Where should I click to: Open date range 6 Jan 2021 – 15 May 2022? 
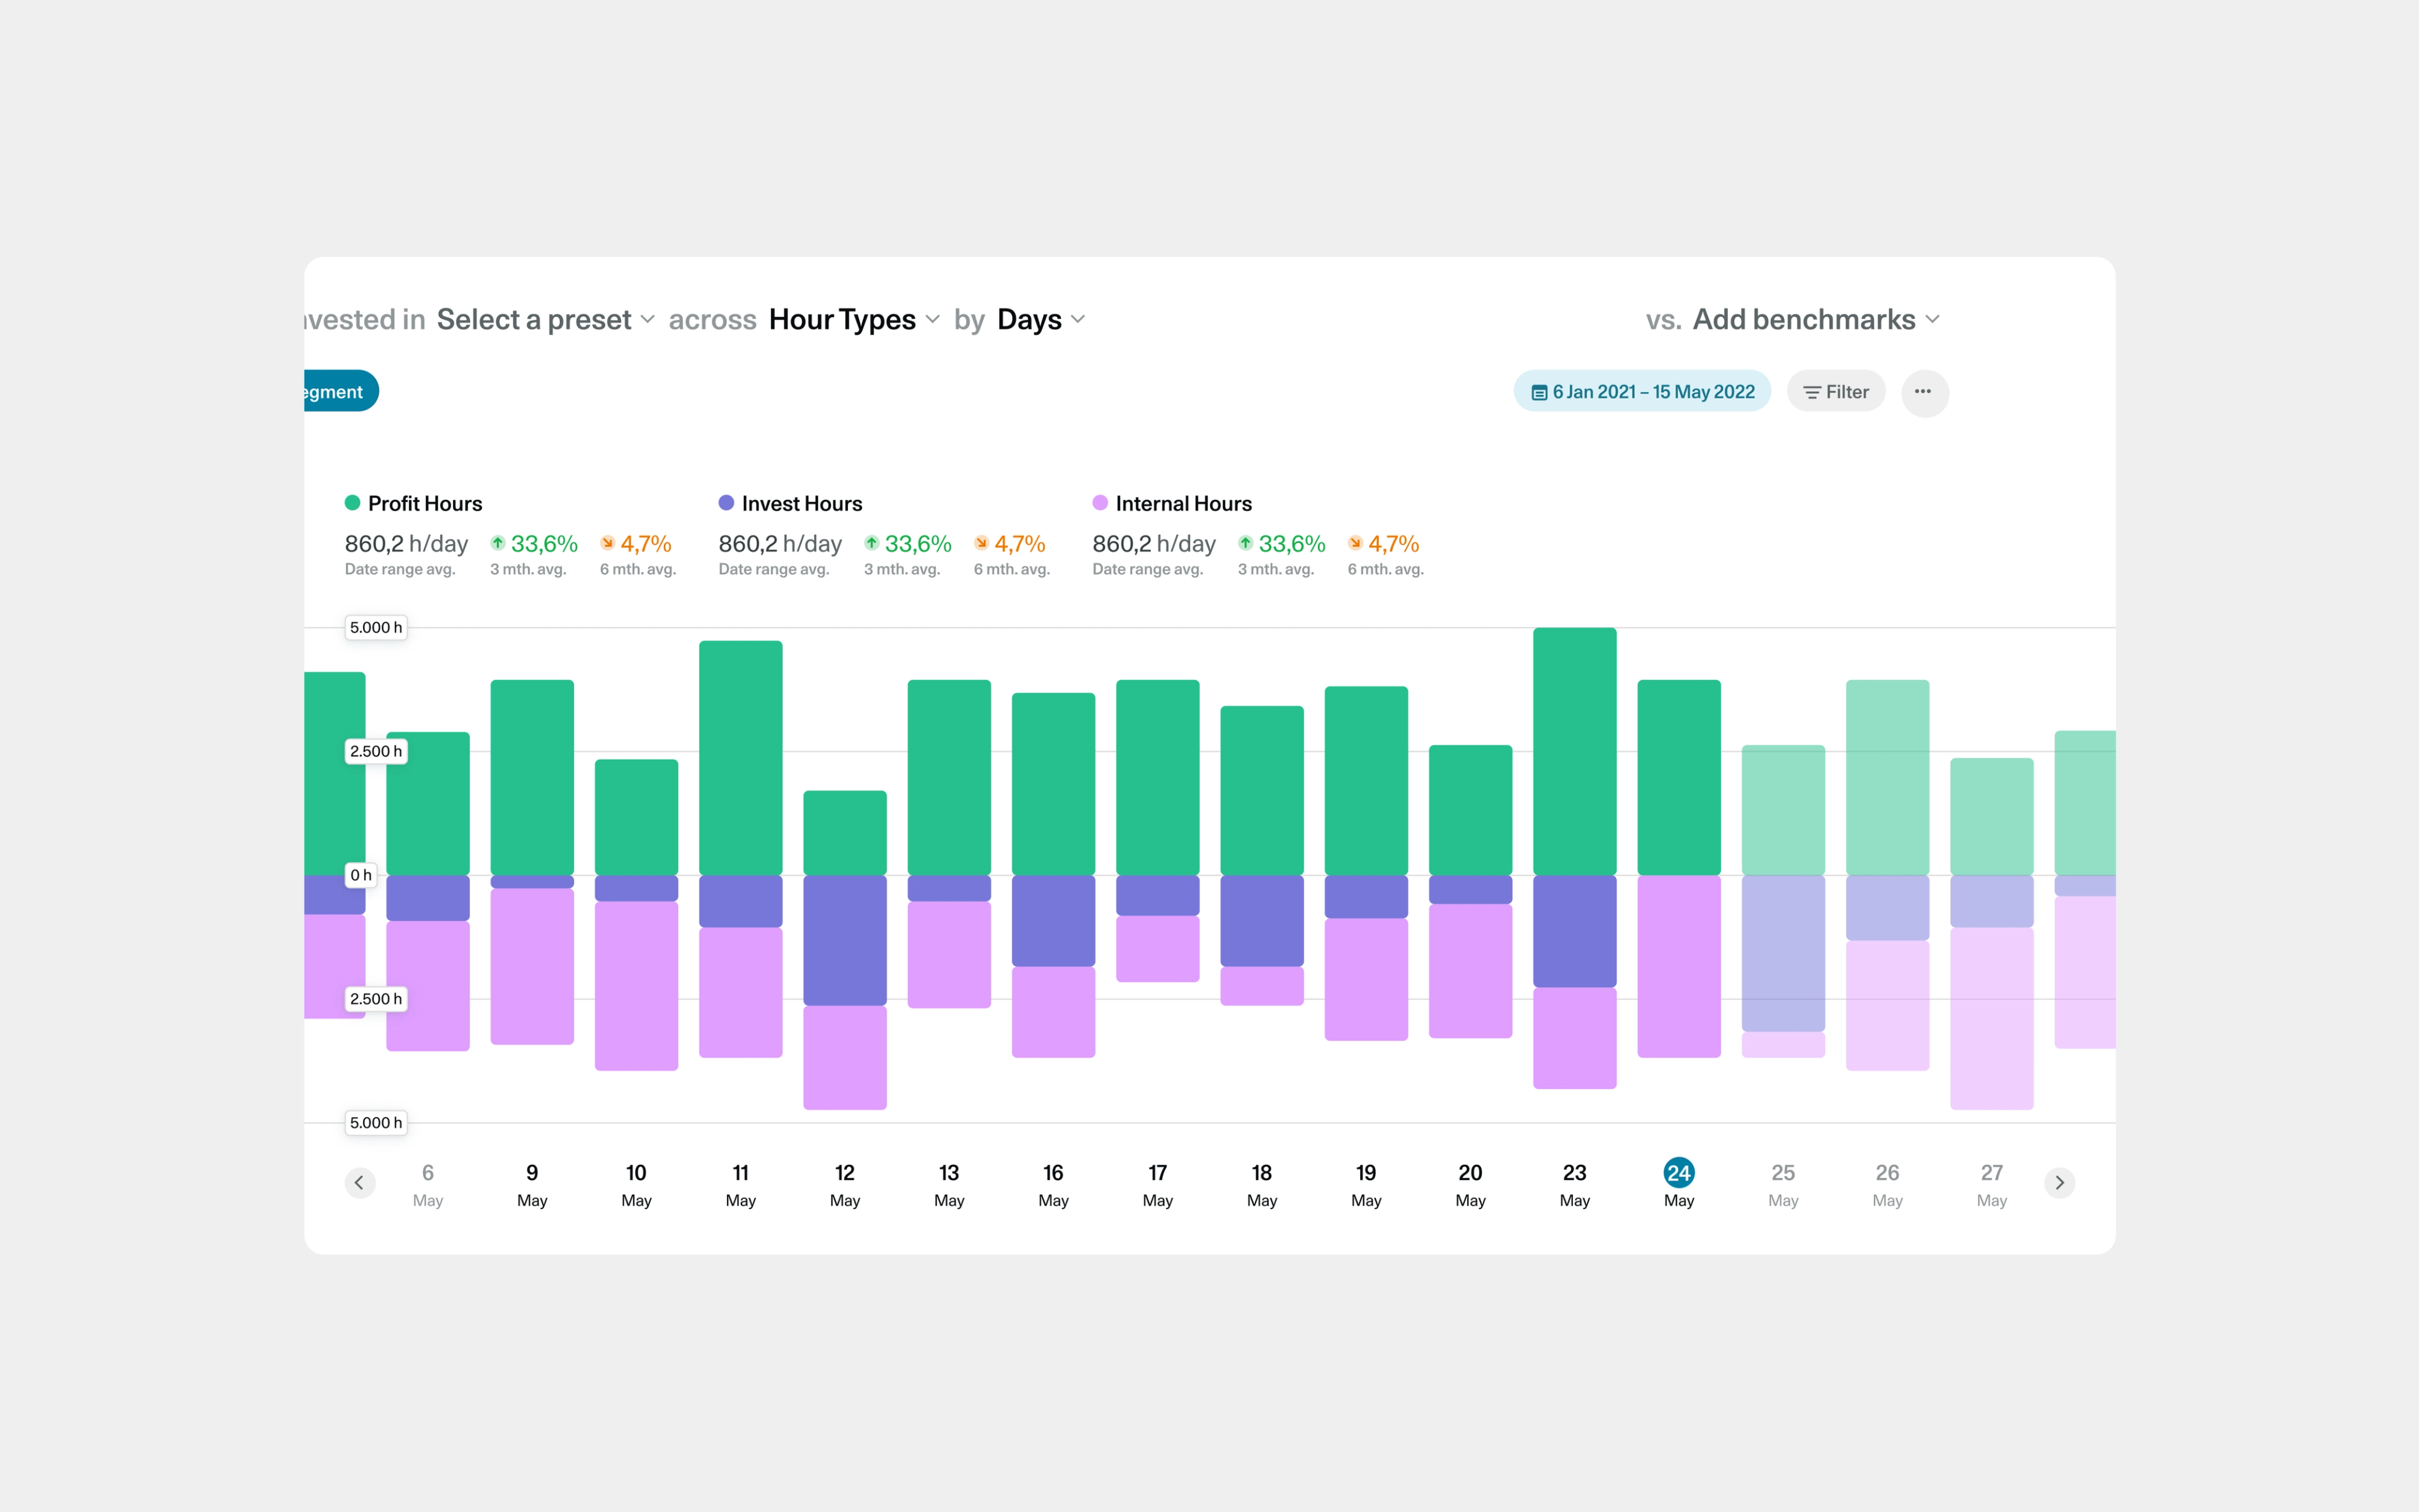click(x=1642, y=392)
